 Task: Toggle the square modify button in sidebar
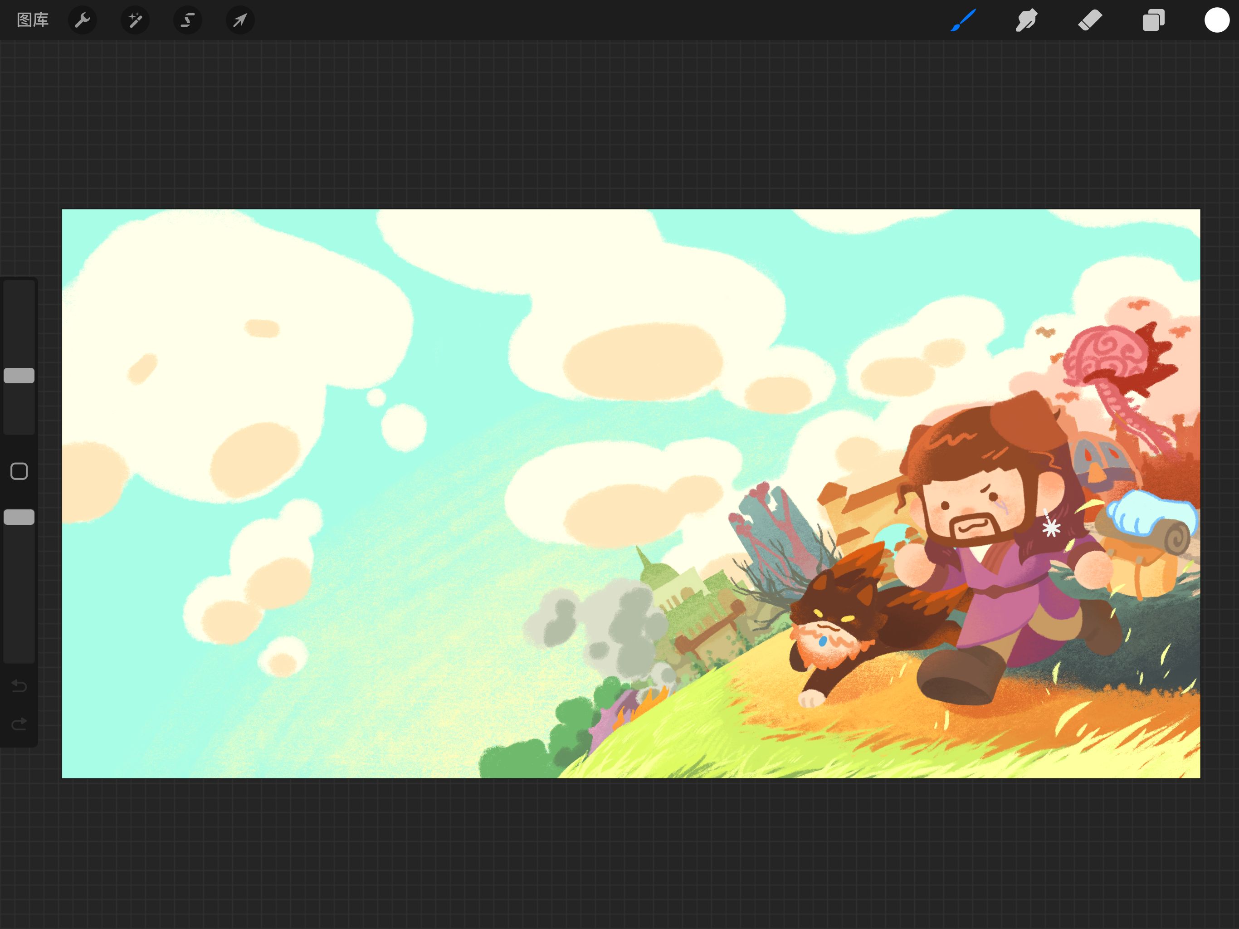19,471
